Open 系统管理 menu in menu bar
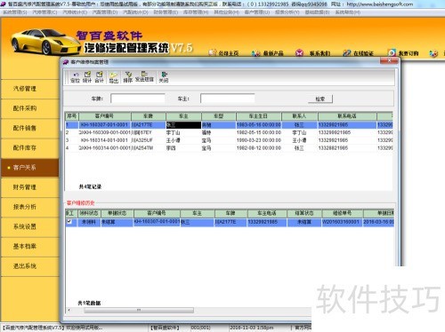Viewport: 445px width, 332px height. pos(15,12)
